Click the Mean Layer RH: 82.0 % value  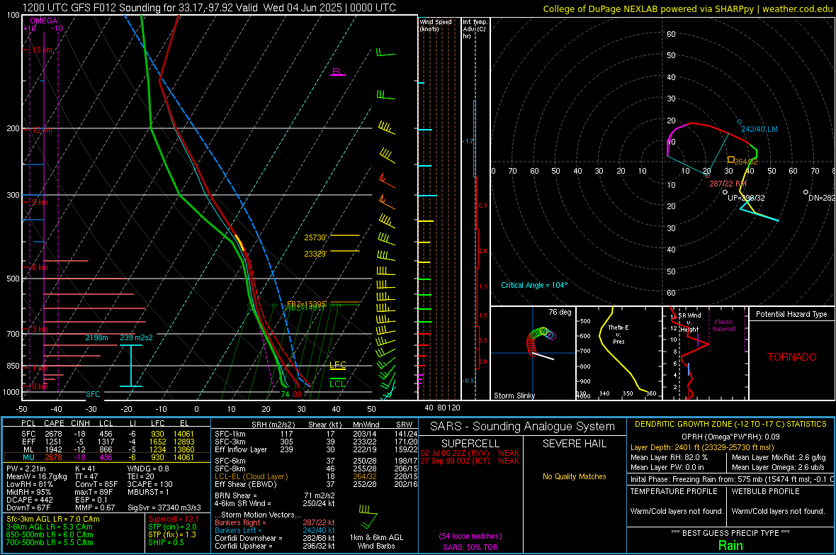click(669, 457)
